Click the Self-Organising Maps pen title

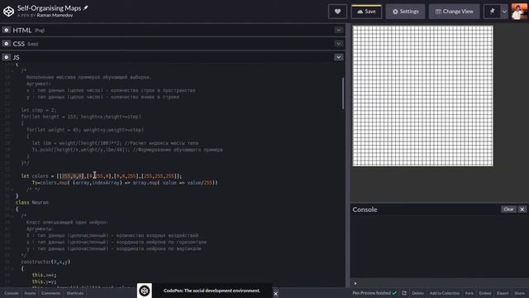pyautogui.click(x=50, y=7)
